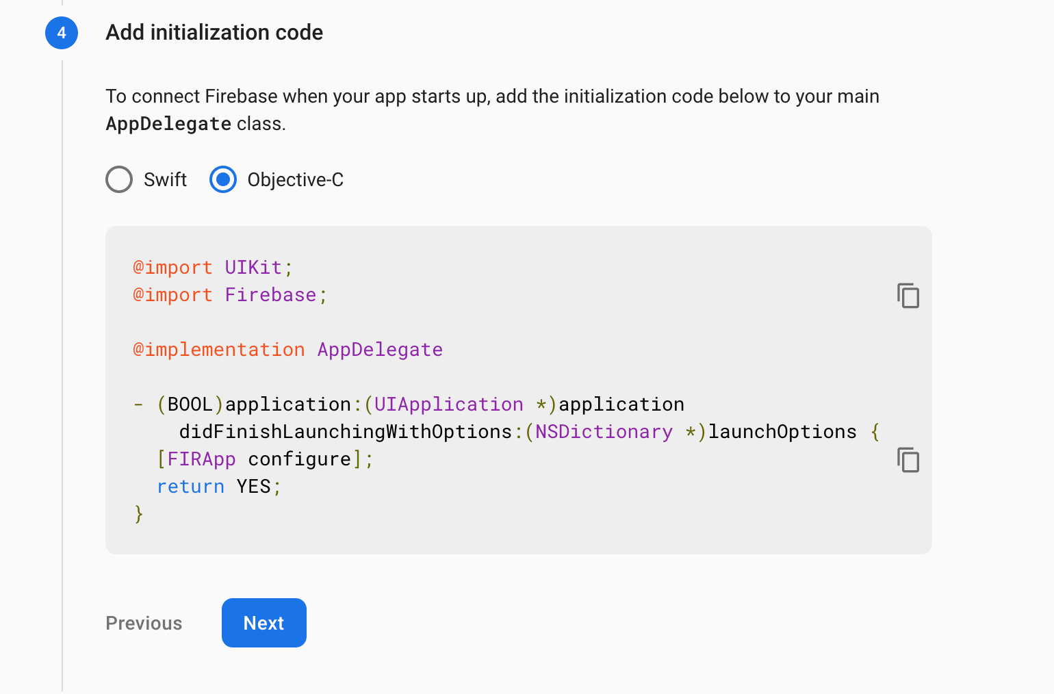Screen dimensions: 1054x694
Task: Go back to the previous step
Action: point(144,623)
